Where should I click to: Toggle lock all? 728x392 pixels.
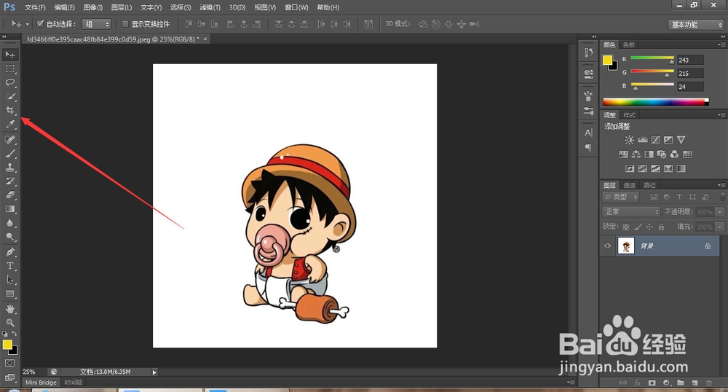[x=661, y=227]
